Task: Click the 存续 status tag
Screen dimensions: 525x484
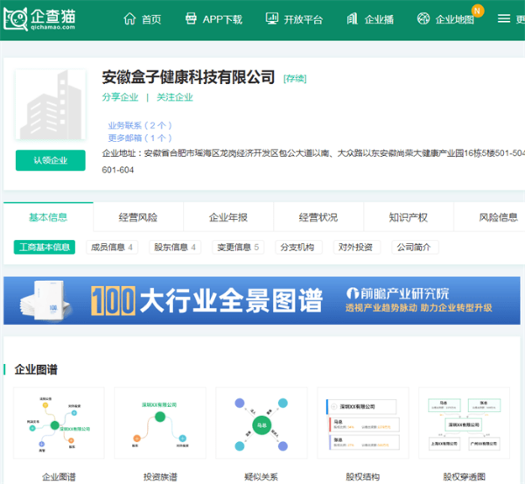Action: click(x=295, y=79)
